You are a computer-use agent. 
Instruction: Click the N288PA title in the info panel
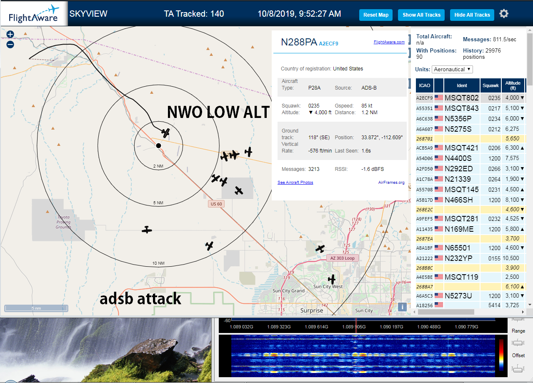pyautogui.click(x=299, y=42)
